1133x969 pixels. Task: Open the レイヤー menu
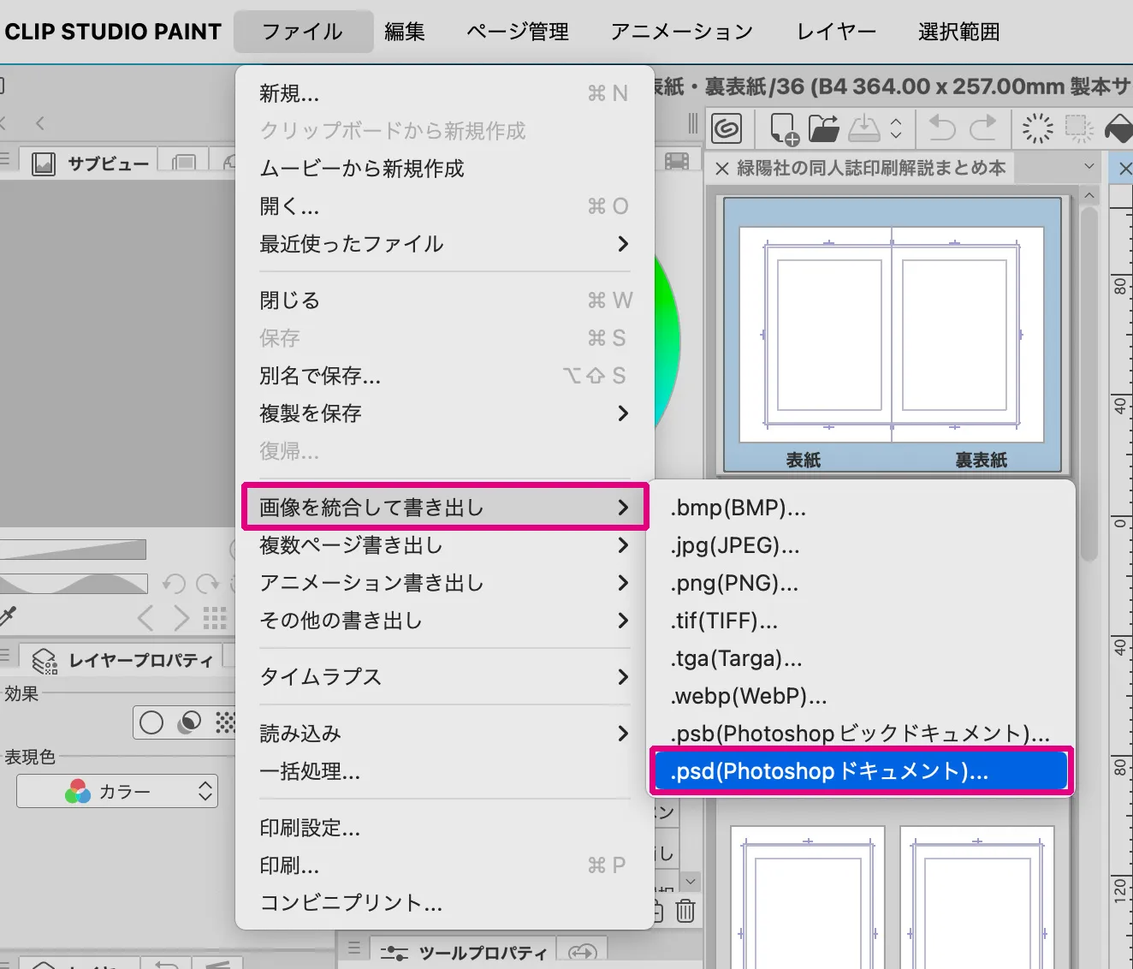coord(836,32)
